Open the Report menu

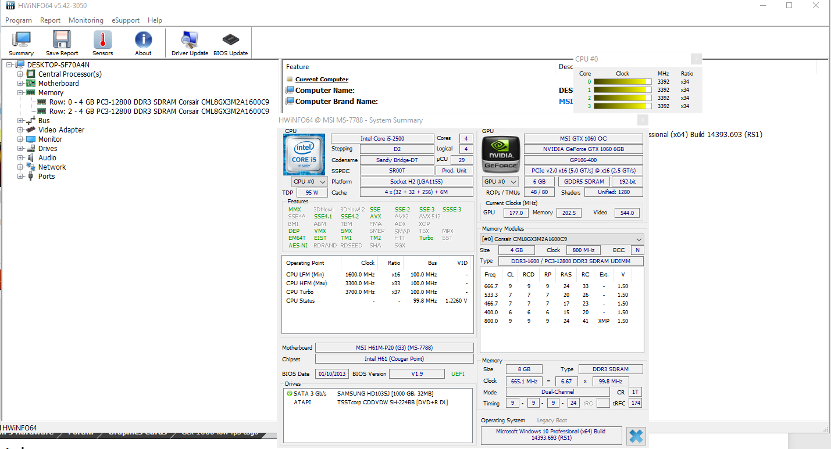(x=51, y=20)
